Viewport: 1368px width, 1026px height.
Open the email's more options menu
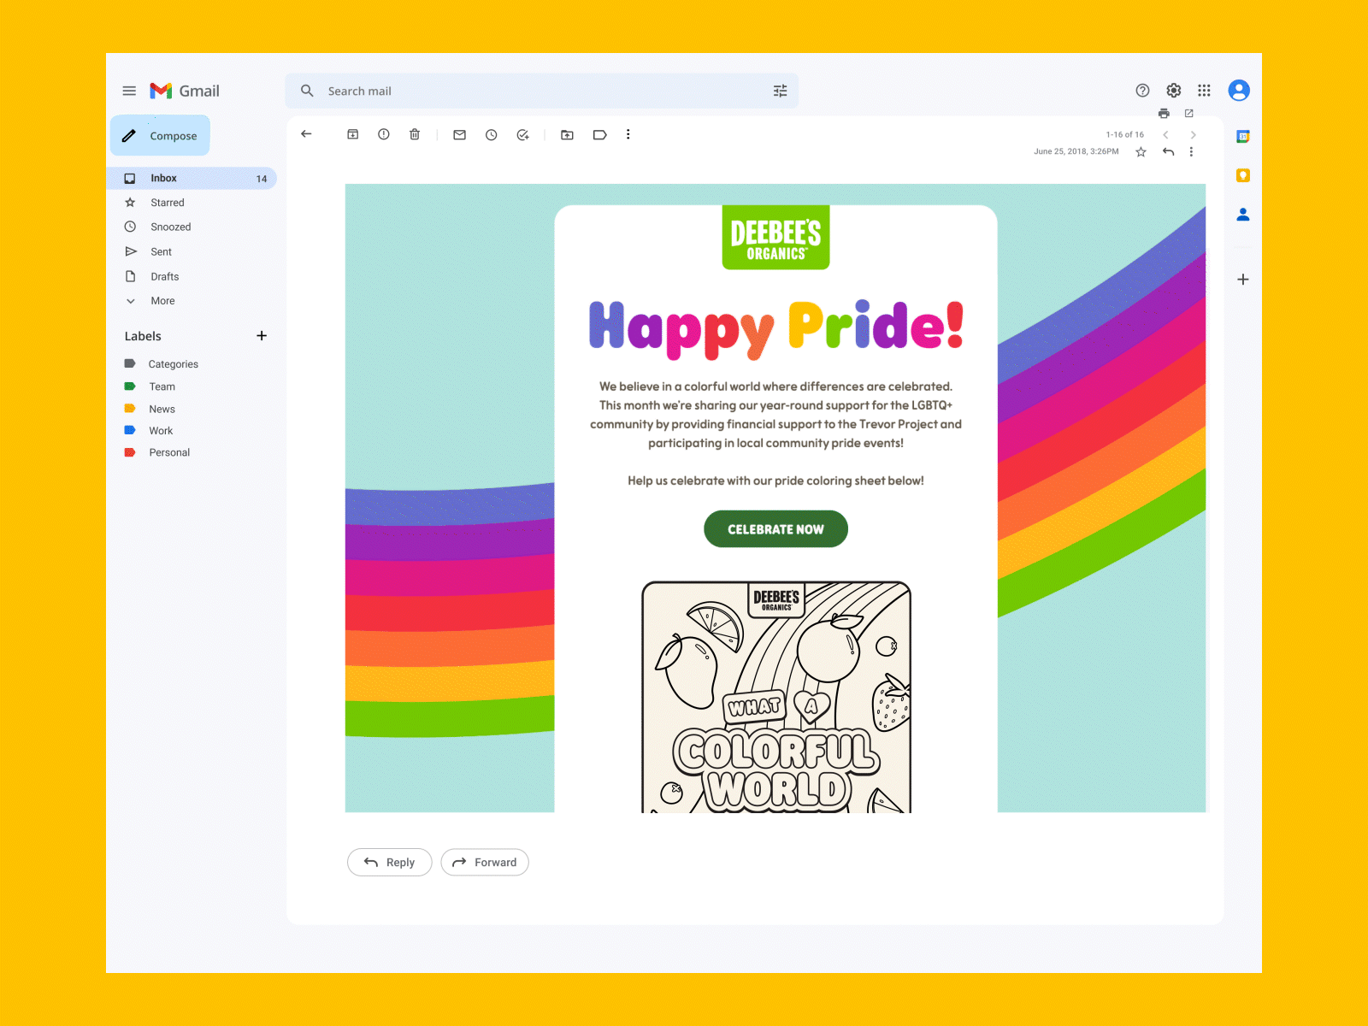1192,151
